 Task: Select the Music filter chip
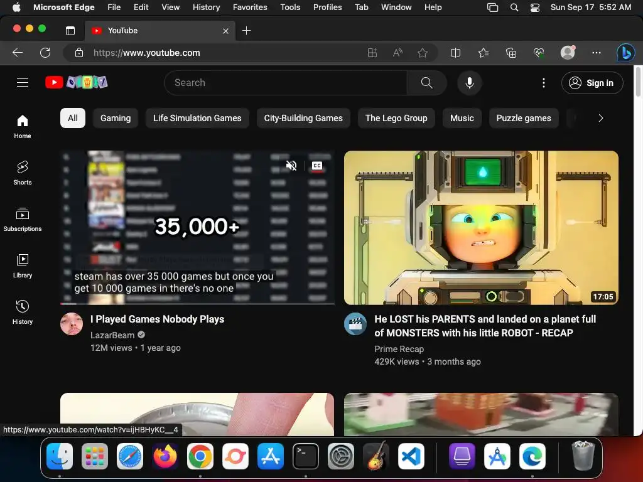click(x=462, y=118)
